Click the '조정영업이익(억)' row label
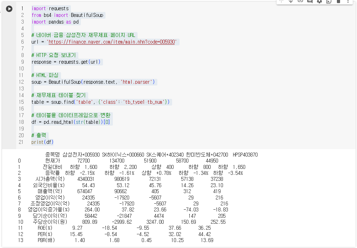The height and width of the screenshot is (248, 357). point(50,204)
